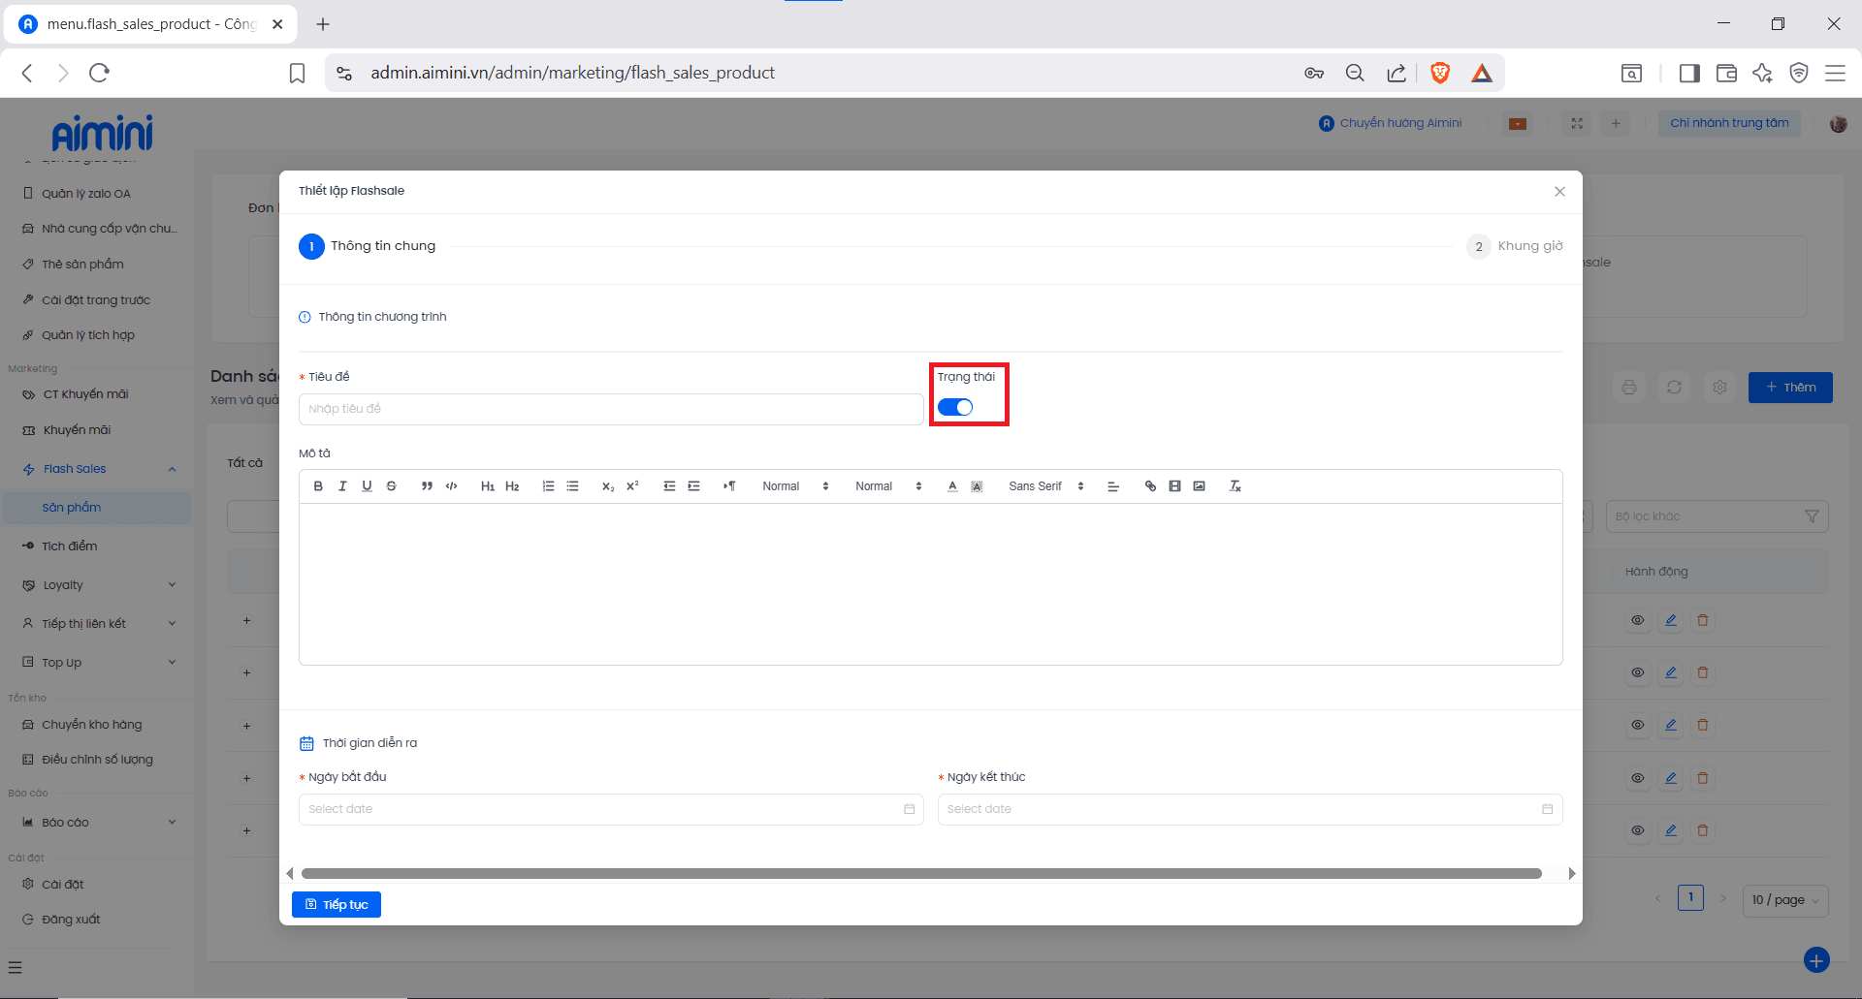Open the Ngày bắt đầu date picker

point(610,809)
